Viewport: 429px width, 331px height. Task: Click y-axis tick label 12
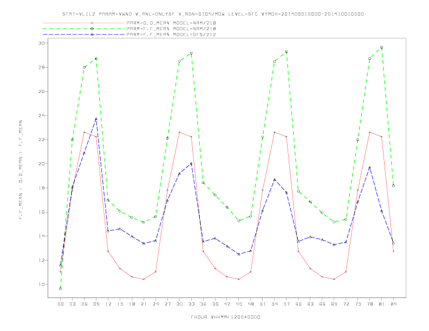tap(42, 260)
